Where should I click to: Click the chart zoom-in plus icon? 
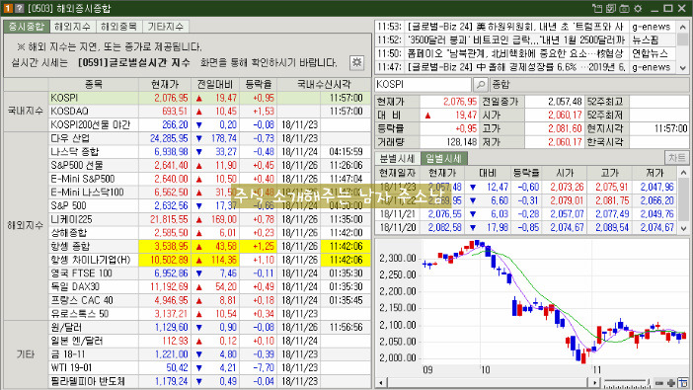tap(671, 383)
